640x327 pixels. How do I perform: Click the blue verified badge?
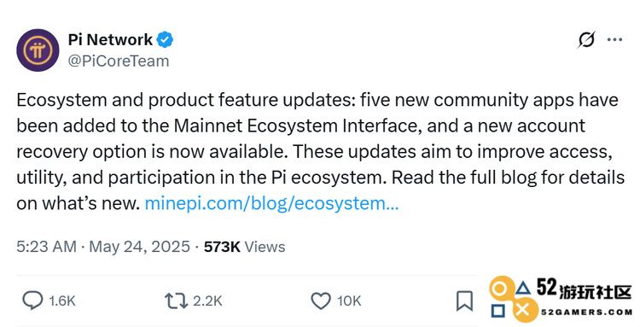pyautogui.click(x=165, y=39)
